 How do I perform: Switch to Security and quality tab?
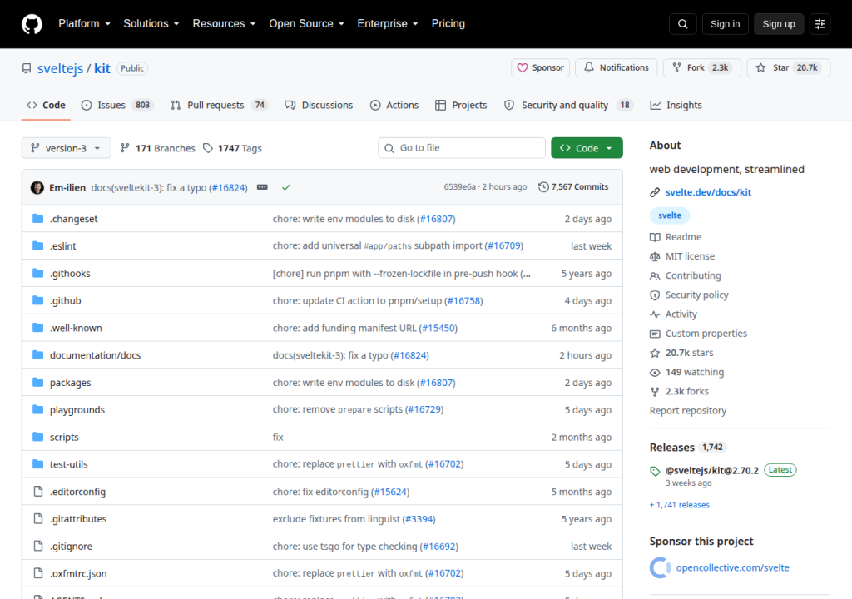point(569,106)
